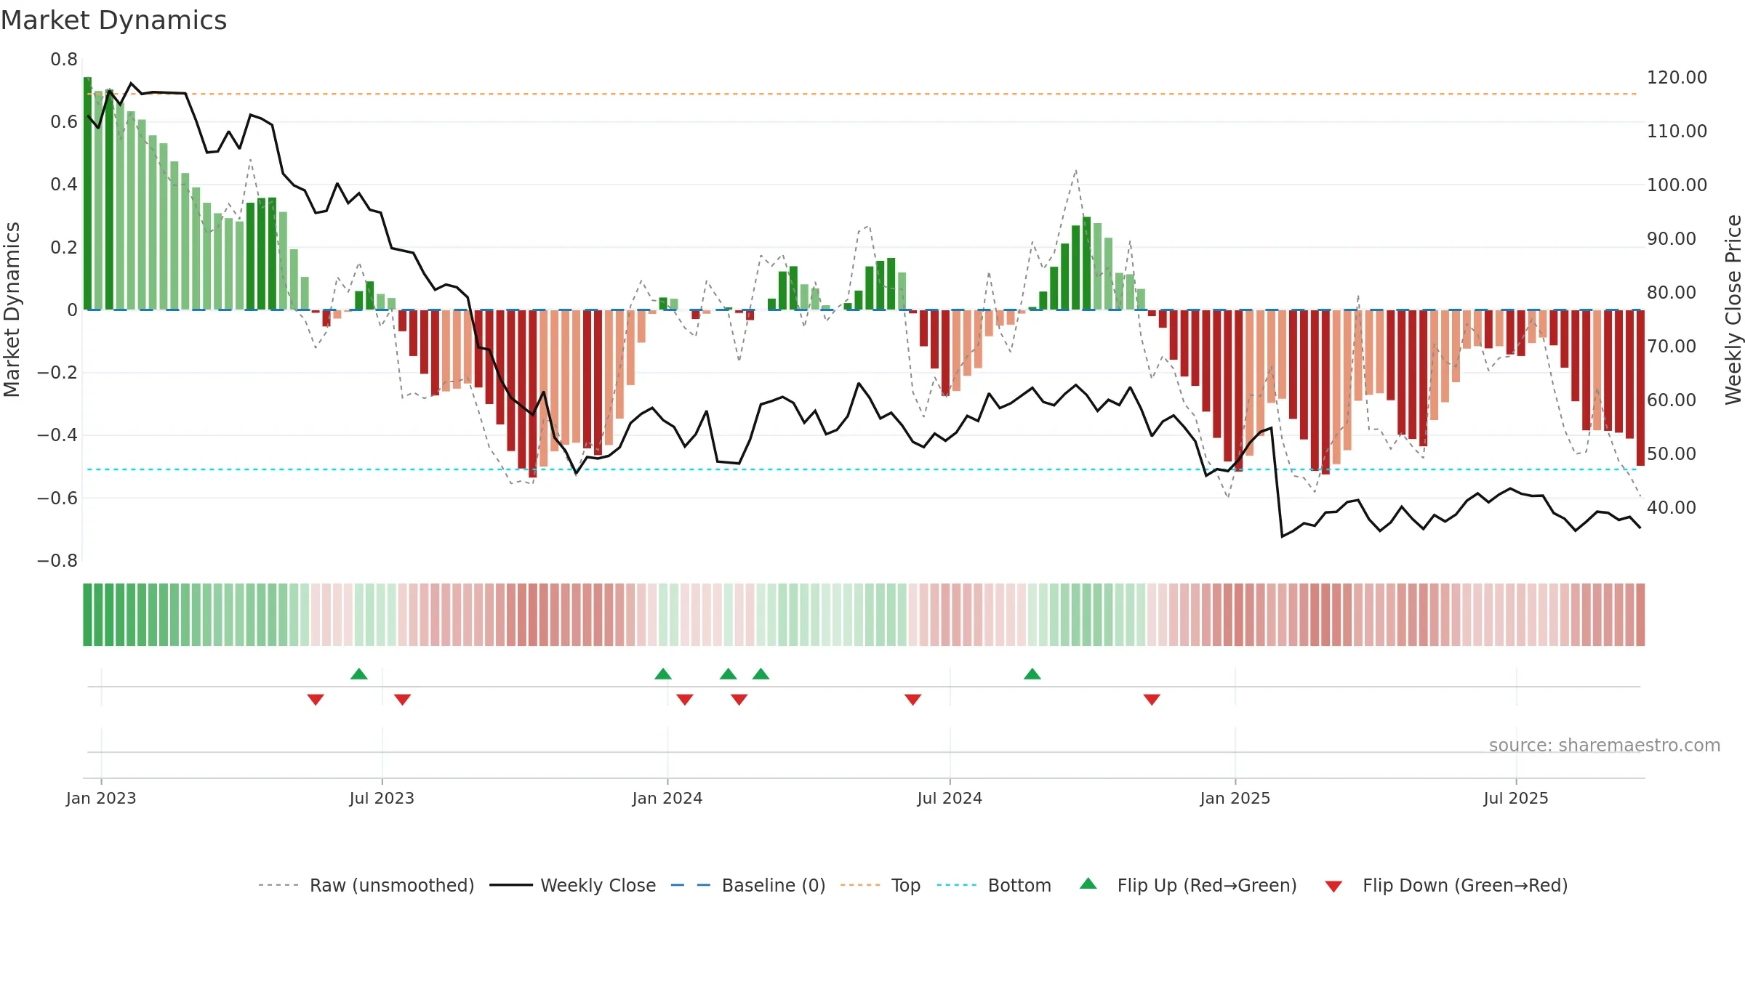The height and width of the screenshot is (981, 1745).
Task: Click the vertical Market Dynamics axis title
Action: pyautogui.click(x=12, y=310)
